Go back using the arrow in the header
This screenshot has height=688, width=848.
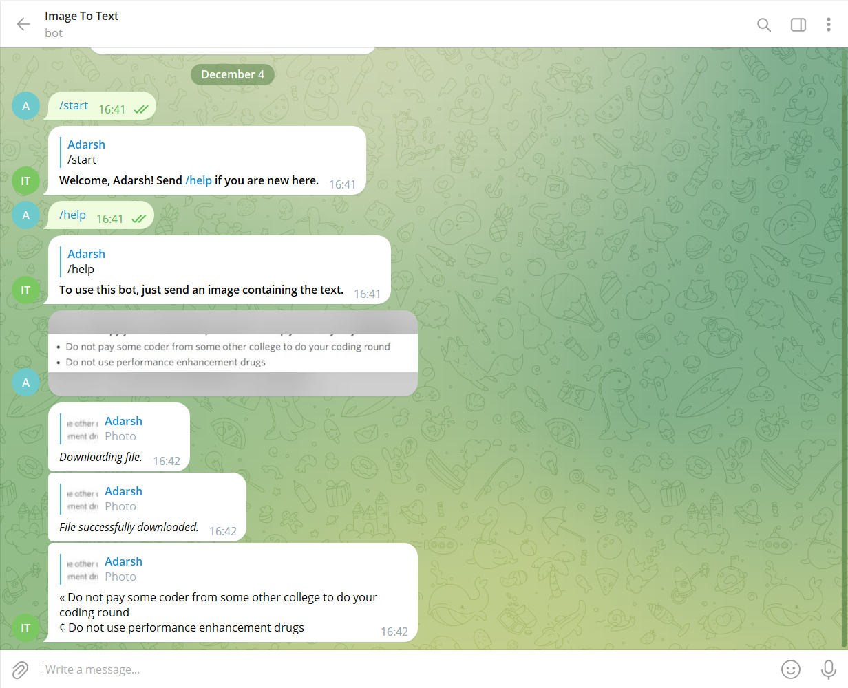23,24
